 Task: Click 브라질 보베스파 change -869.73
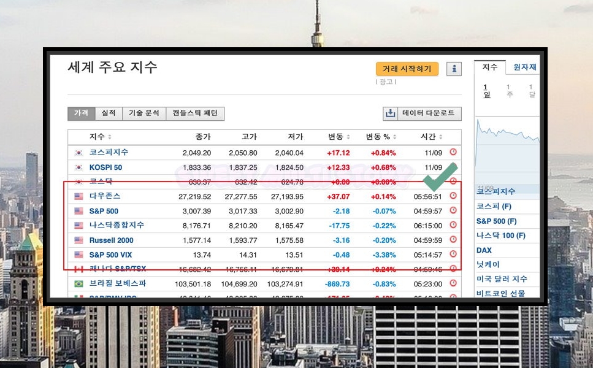coord(337,284)
